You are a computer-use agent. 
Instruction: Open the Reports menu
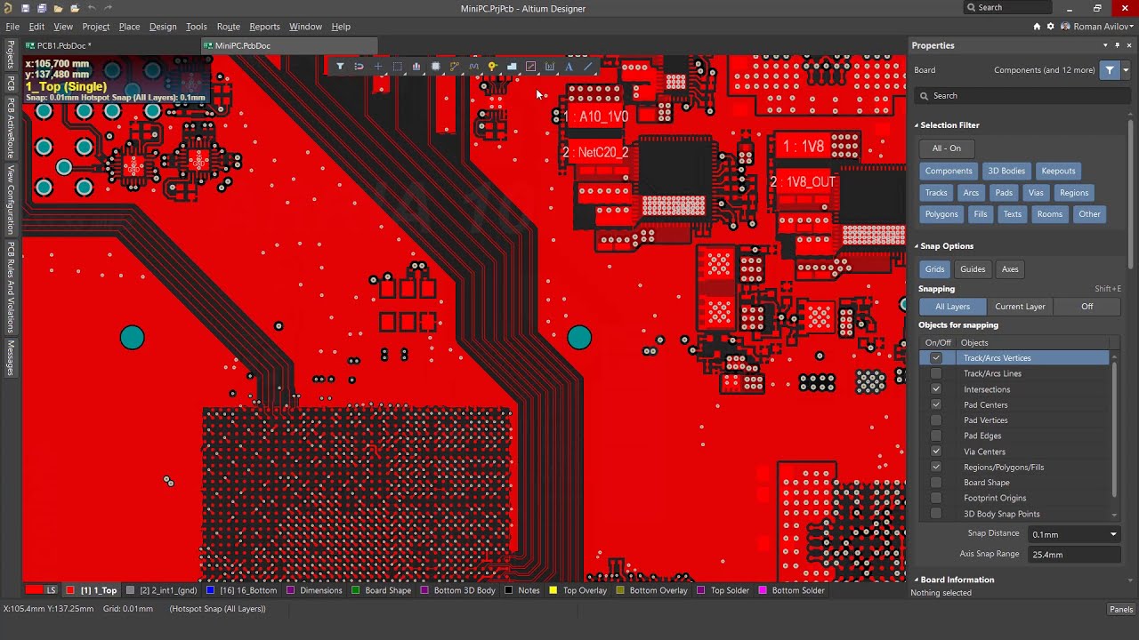(264, 27)
